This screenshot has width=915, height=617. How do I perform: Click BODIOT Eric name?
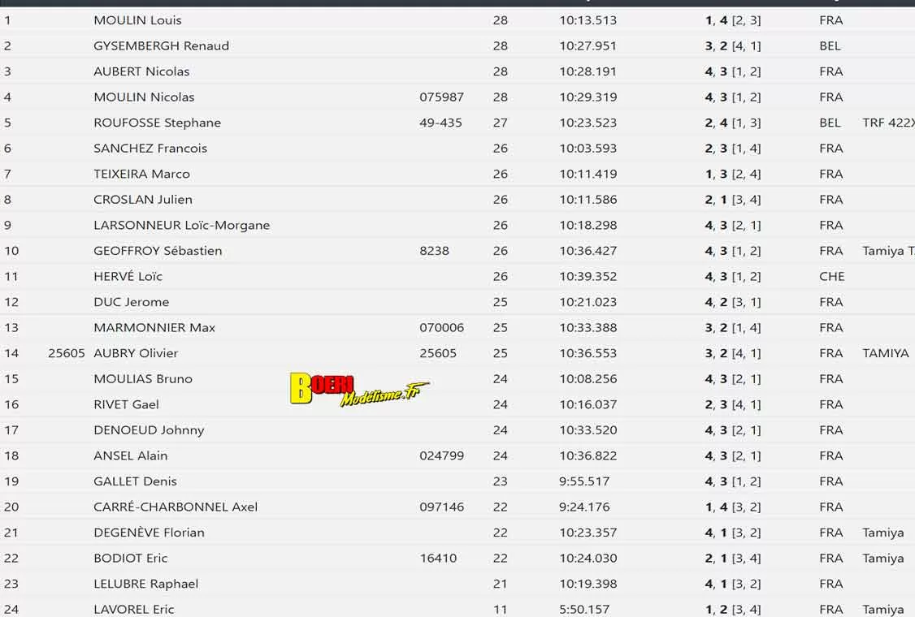[x=130, y=558]
